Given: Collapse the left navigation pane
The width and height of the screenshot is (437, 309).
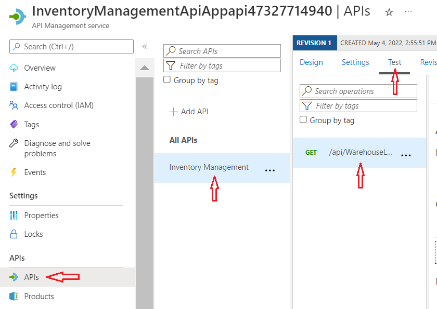Looking at the screenshot, I should (145, 46).
